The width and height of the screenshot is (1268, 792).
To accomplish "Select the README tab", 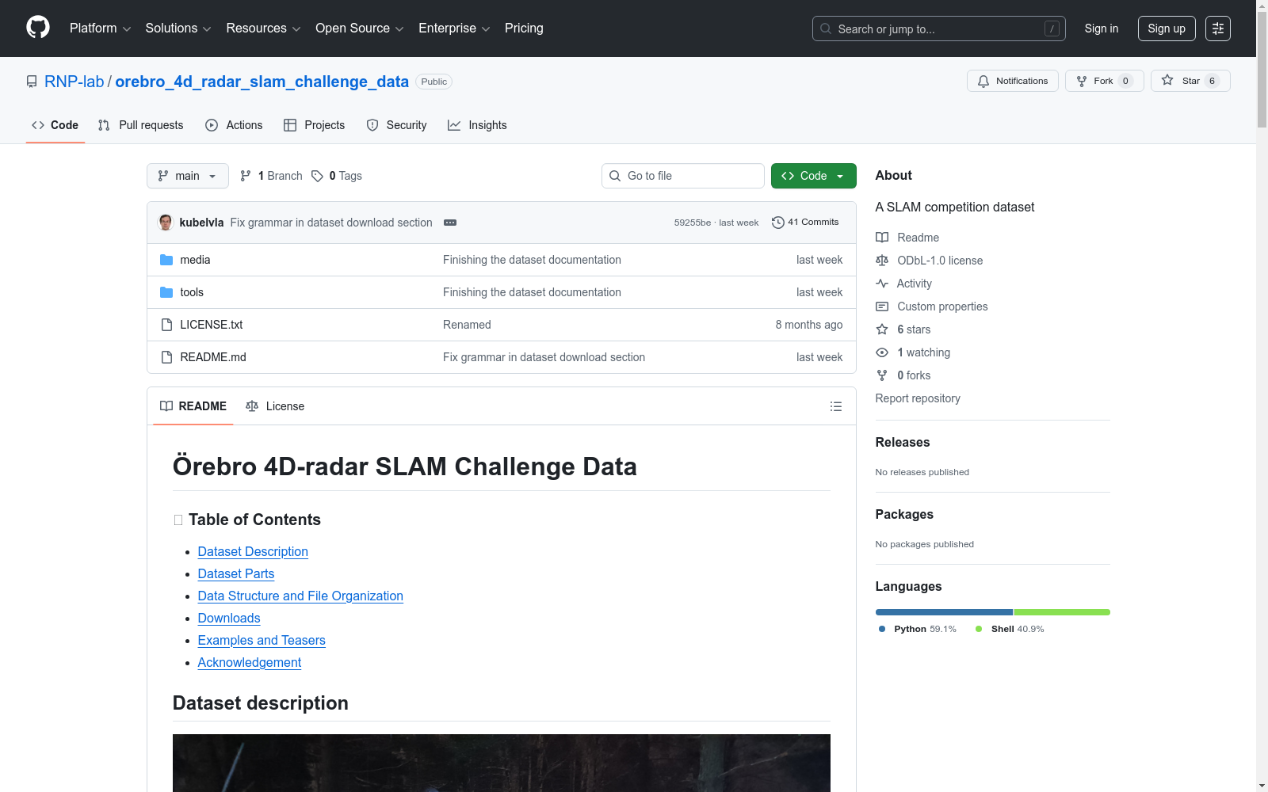I will tap(193, 406).
